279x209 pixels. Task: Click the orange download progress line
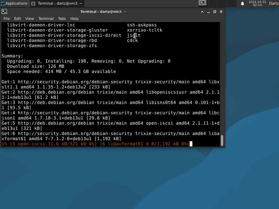pos(95,144)
